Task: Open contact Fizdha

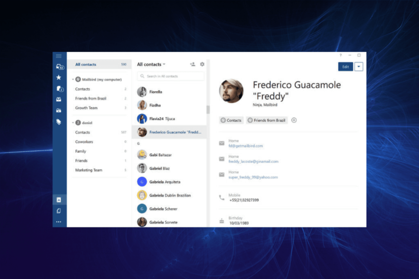Action: pyautogui.click(x=169, y=105)
